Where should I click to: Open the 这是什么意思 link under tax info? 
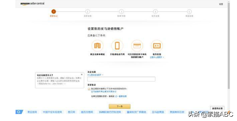tap(156, 57)
